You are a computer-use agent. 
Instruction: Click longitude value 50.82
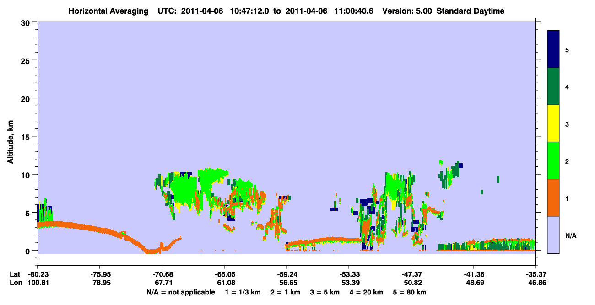point(412,283)
